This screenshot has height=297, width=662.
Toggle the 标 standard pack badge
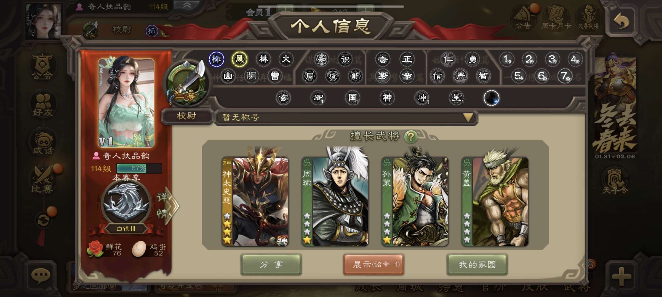216,59
